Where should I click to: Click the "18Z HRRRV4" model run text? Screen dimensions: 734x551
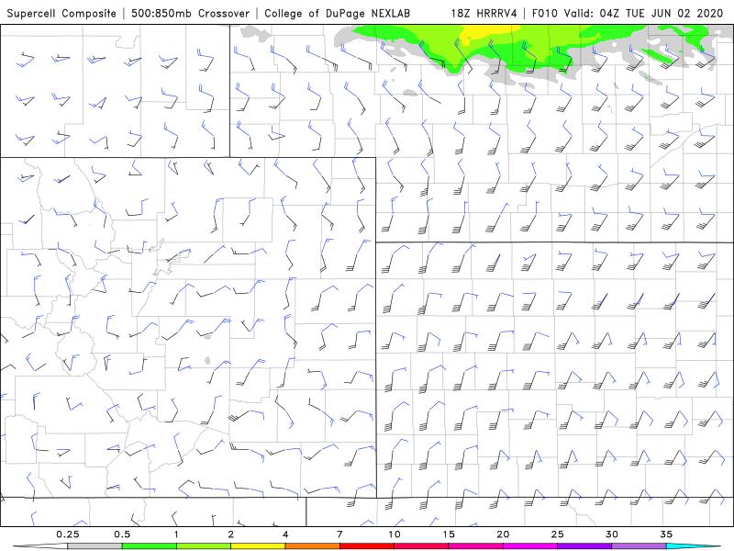click(484, 13)
